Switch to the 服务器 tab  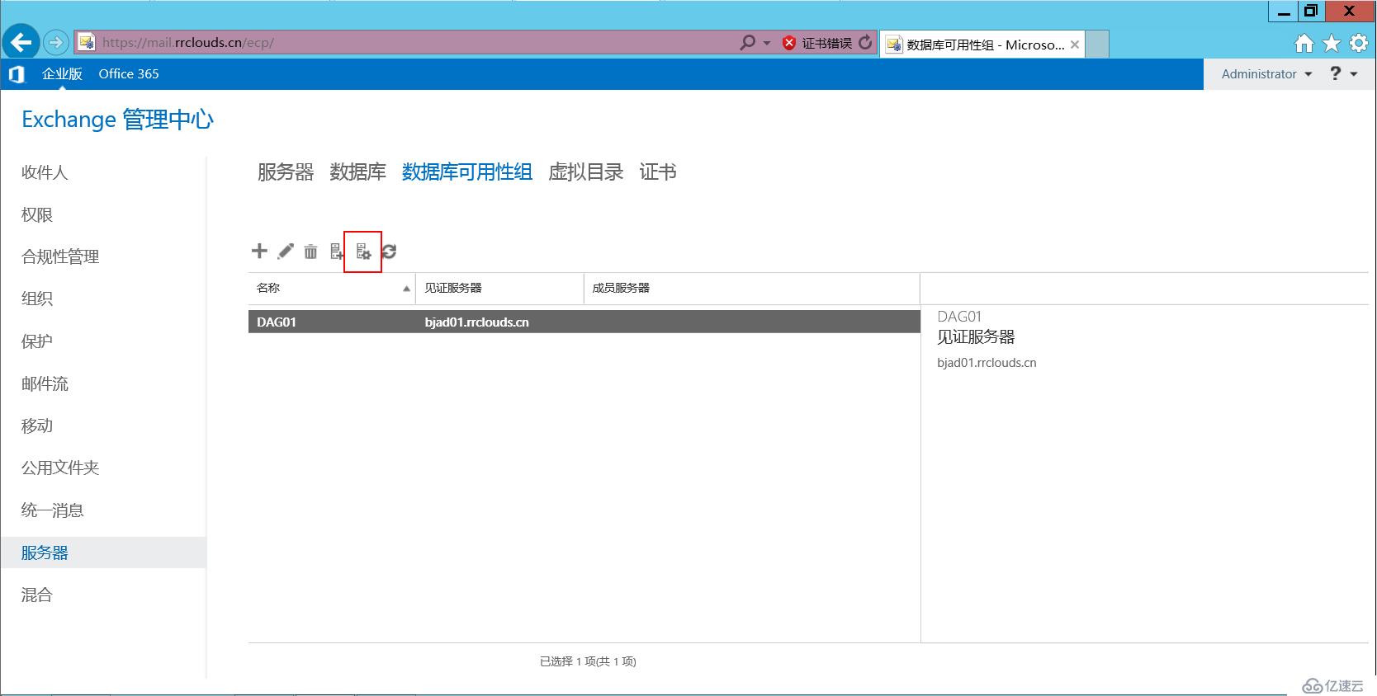tap(286, 172)
